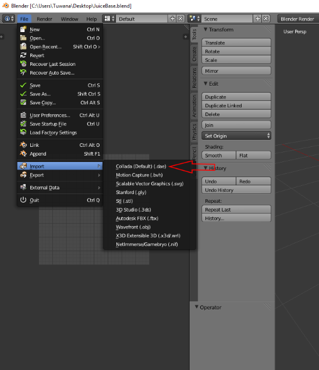The width and height of the screenshot is (319, 370).
Task: Choose X3D Extensible 3D import
Action: (x=150, y=235)
